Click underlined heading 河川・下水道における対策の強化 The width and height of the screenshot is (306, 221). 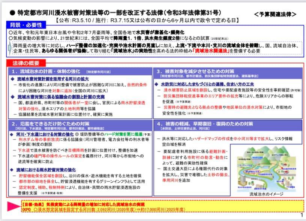pyautogui.click(x=45, y=134)
